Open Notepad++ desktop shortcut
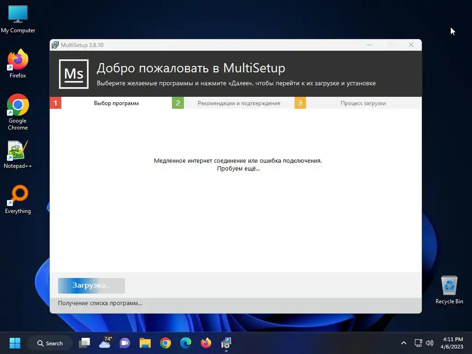472x354 pixels. tap(18, 154)
